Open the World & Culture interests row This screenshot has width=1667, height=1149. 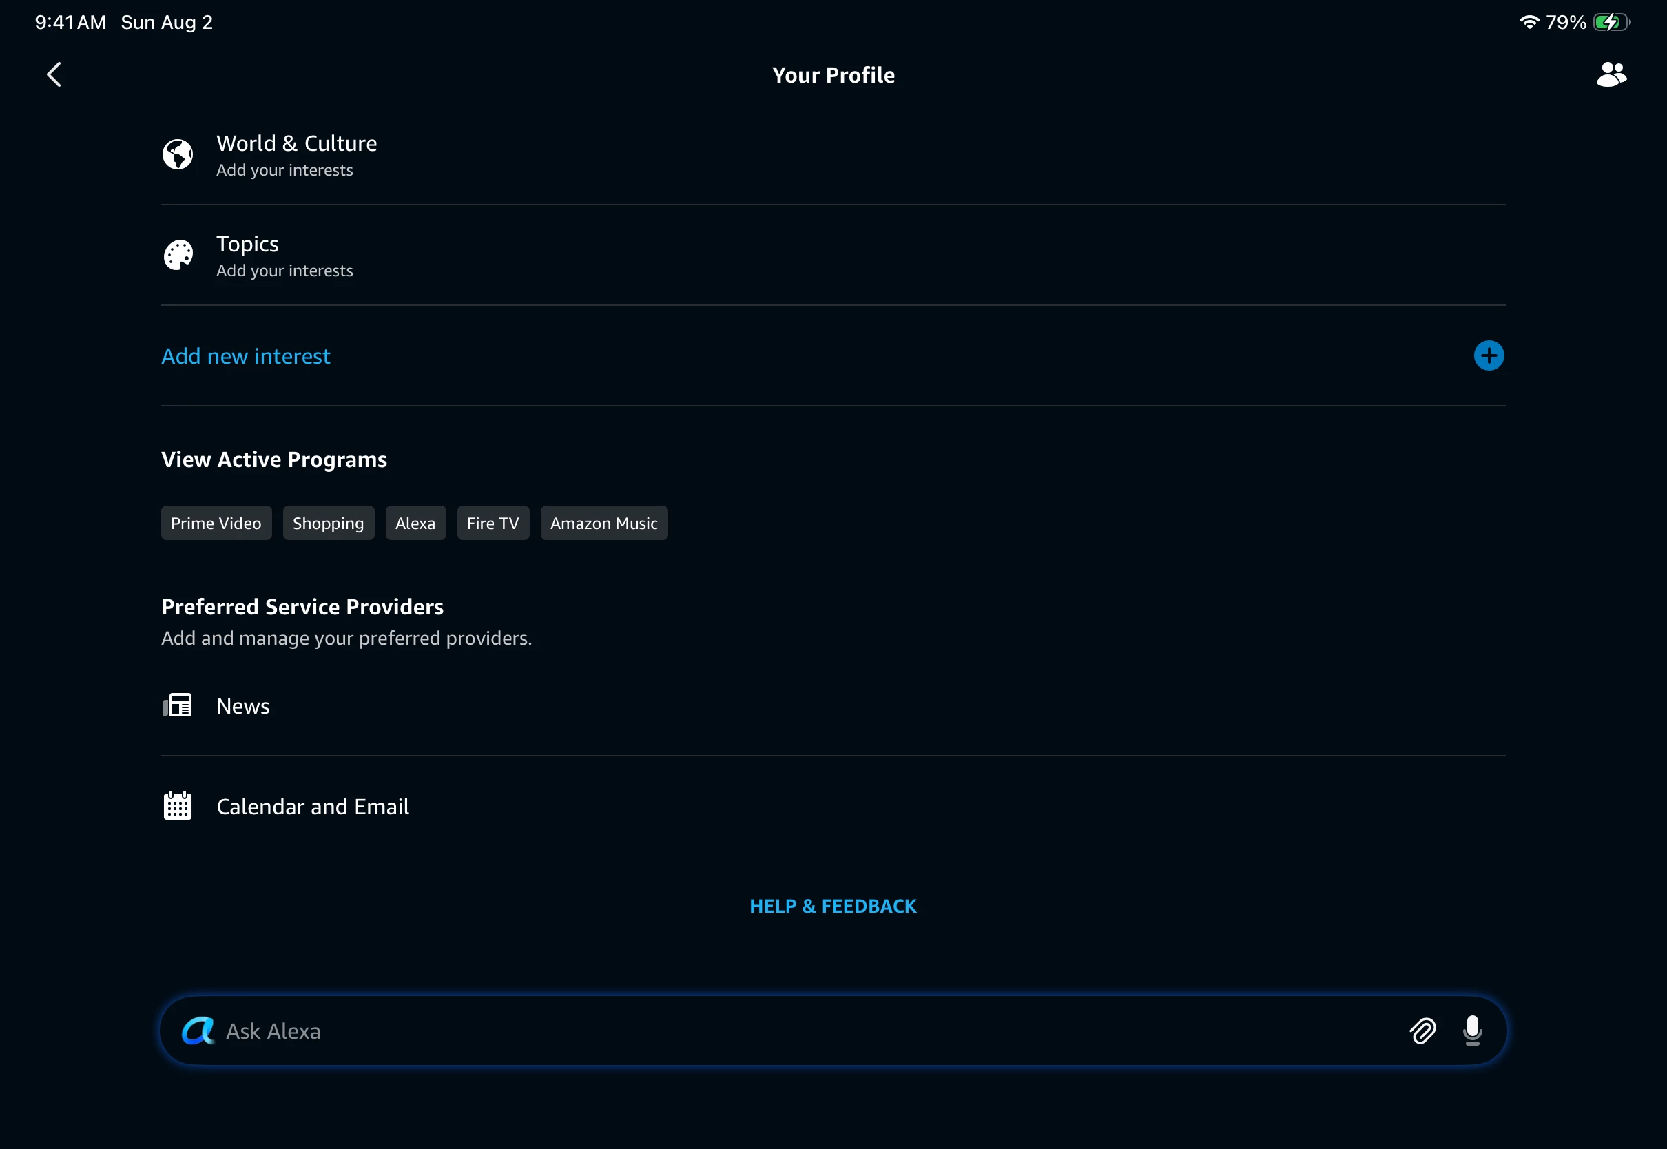[x=833, y=155]
